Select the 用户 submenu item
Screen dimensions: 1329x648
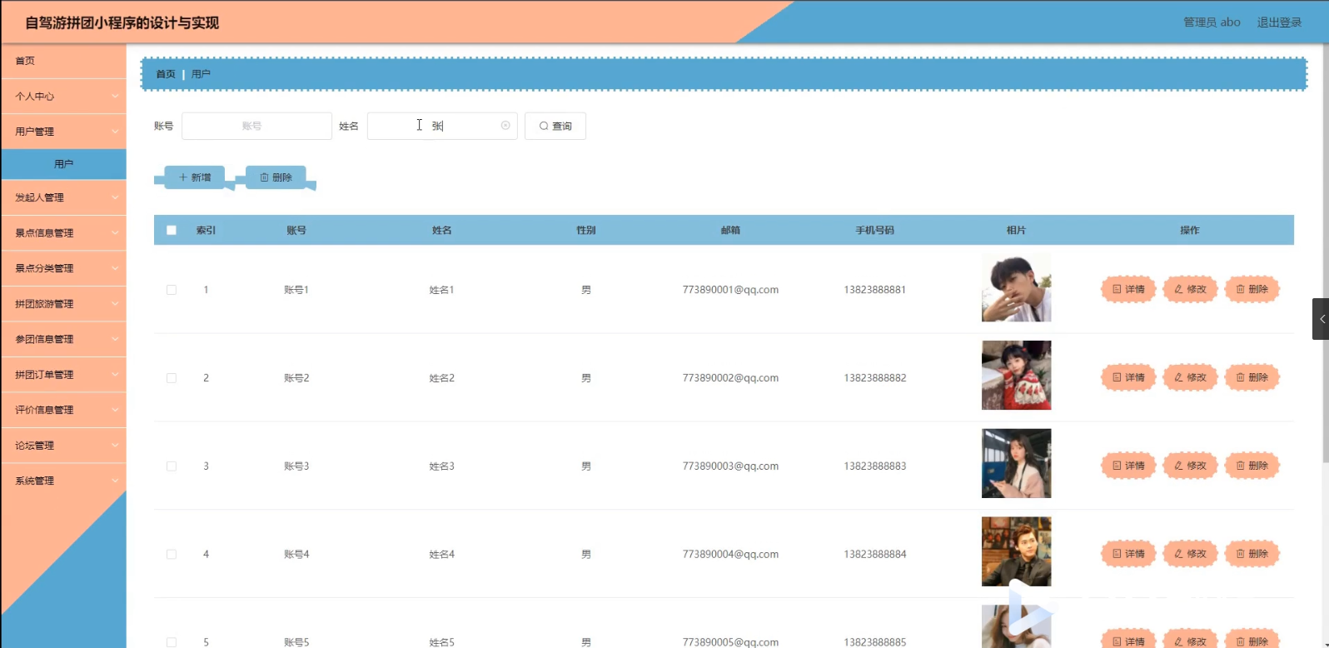[63, 164]
